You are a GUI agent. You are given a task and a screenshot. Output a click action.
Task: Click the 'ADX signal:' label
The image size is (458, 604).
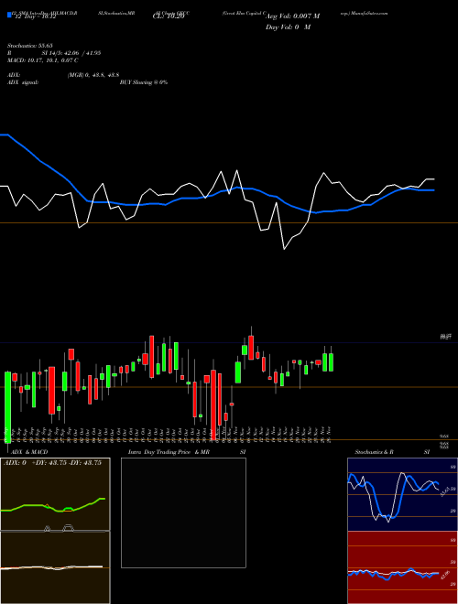pos(23,82)
